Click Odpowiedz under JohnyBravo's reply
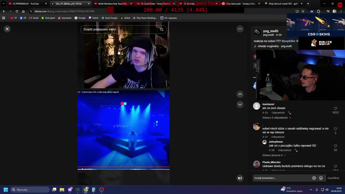This screenshot has height=194, width=345. [285, 150]
